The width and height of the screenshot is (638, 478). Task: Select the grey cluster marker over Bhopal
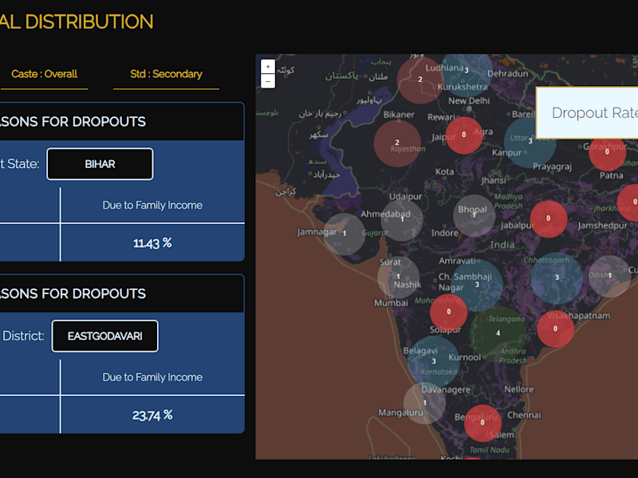(x=474, y=215)
